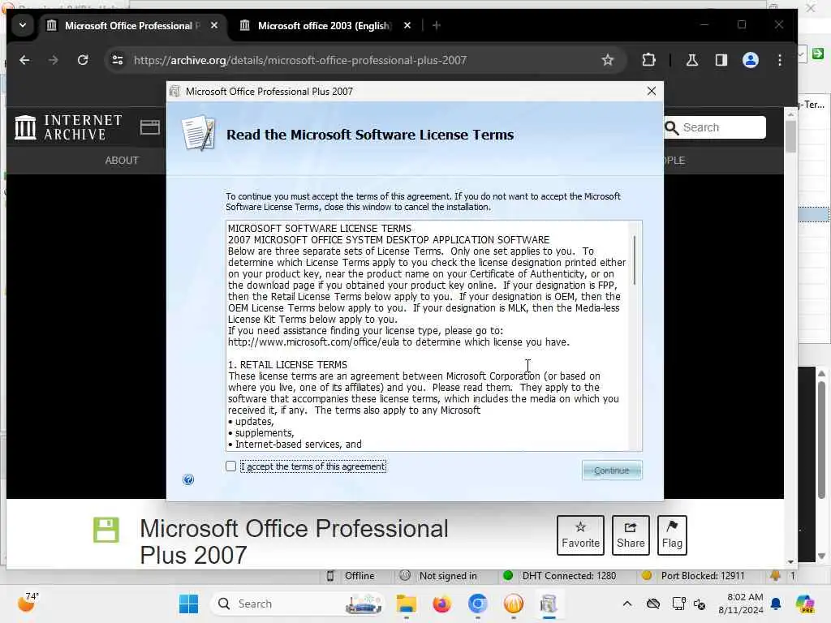The width and height of the screenshot is (831, 623).
Task: Open the clock showing 8:02 AM
Action: 740,604
